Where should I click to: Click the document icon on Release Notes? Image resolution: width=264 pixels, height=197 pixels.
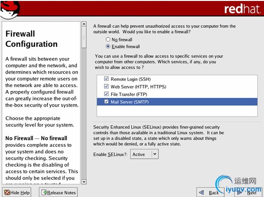click(x=44, y=192)
